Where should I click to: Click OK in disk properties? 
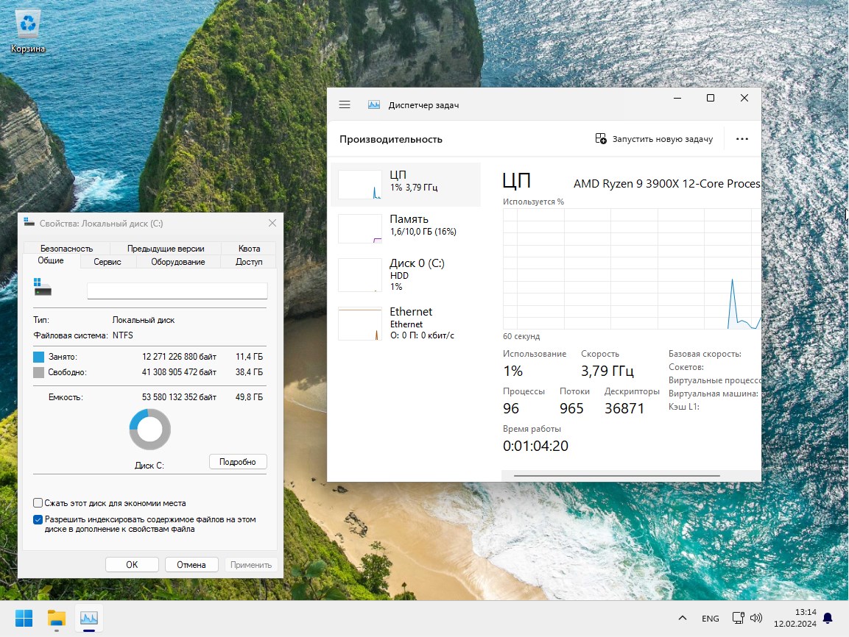(132, 564)
